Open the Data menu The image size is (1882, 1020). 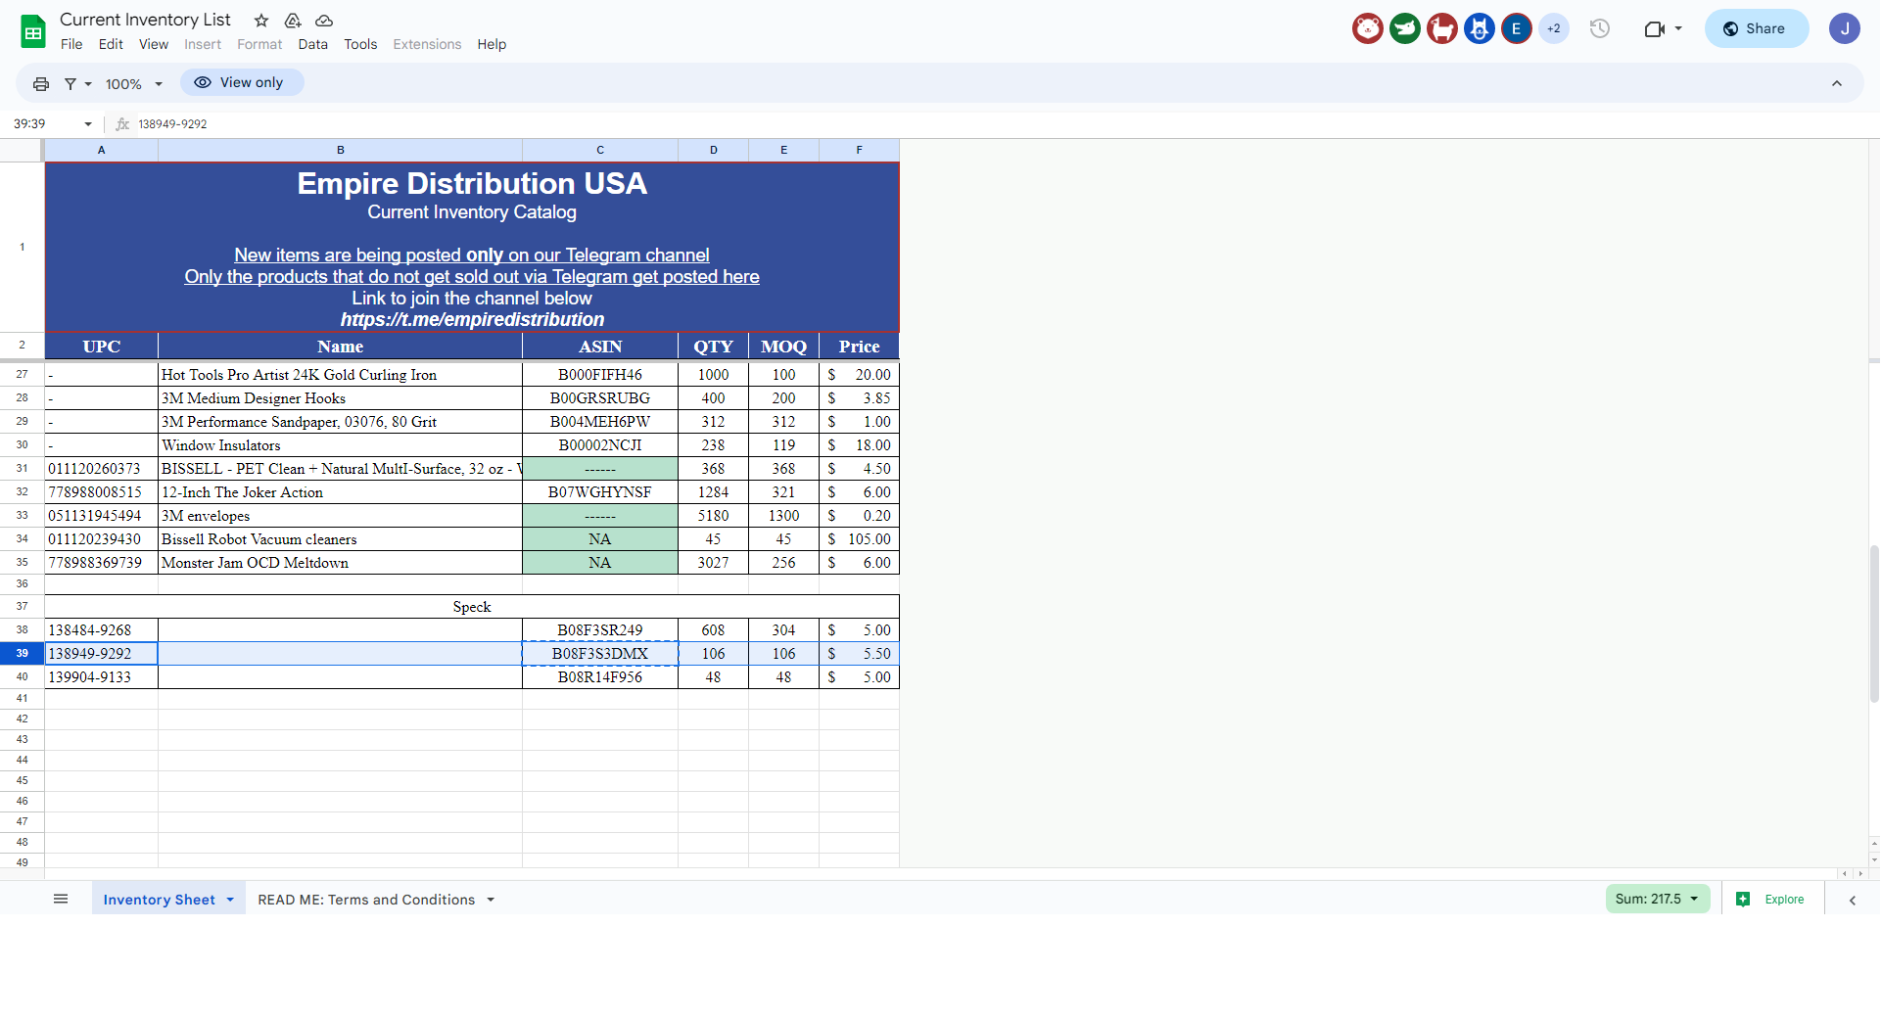click(313, 44)
